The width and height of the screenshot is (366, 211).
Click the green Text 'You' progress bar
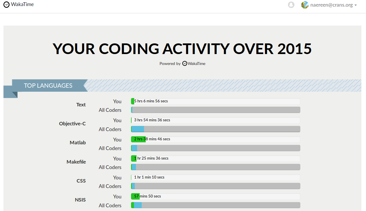tap(133, 101)
